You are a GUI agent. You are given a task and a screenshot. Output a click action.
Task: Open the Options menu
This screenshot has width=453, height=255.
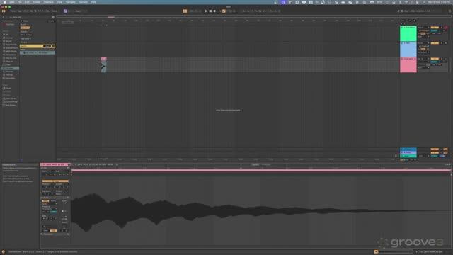(84, 2)
